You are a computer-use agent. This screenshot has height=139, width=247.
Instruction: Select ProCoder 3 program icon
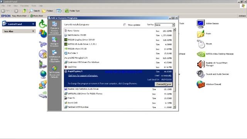pos(66,53)
